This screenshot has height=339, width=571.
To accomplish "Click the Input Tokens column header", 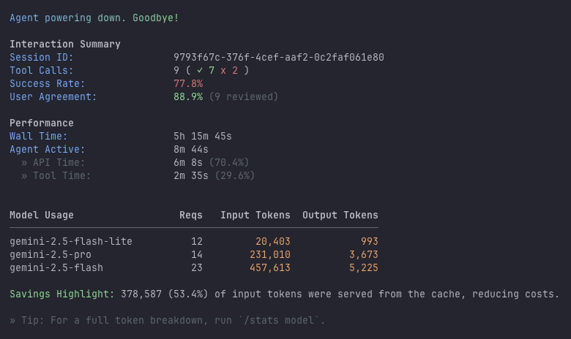I will click(x=255, y=215).
